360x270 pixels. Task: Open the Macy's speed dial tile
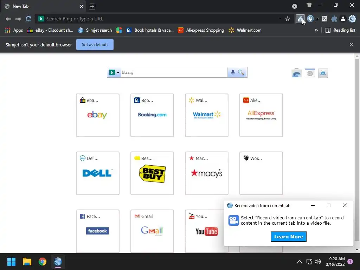207,173
